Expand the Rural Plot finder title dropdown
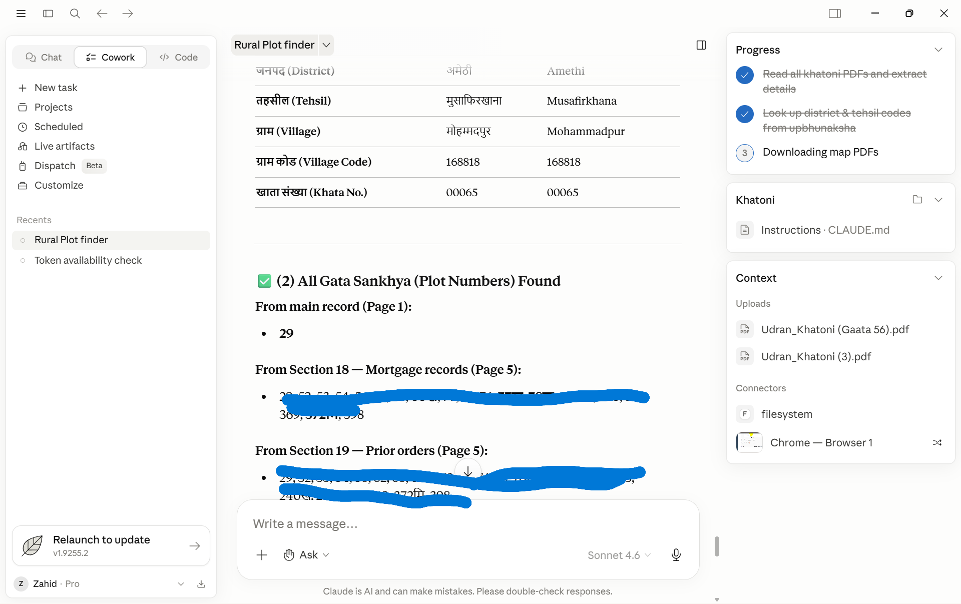The height and width of the screenshot is (604, 961). (326, 45)
